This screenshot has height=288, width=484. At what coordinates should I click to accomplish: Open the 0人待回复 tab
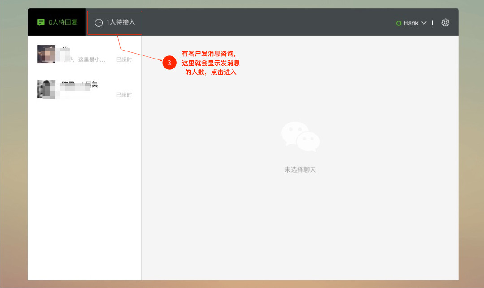[57, 22]
